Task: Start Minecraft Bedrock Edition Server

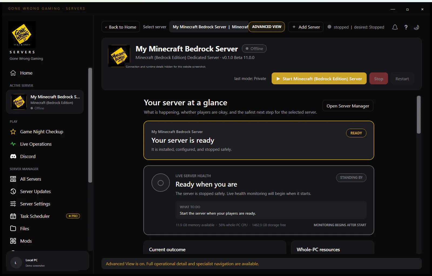Action: point(319,79)
